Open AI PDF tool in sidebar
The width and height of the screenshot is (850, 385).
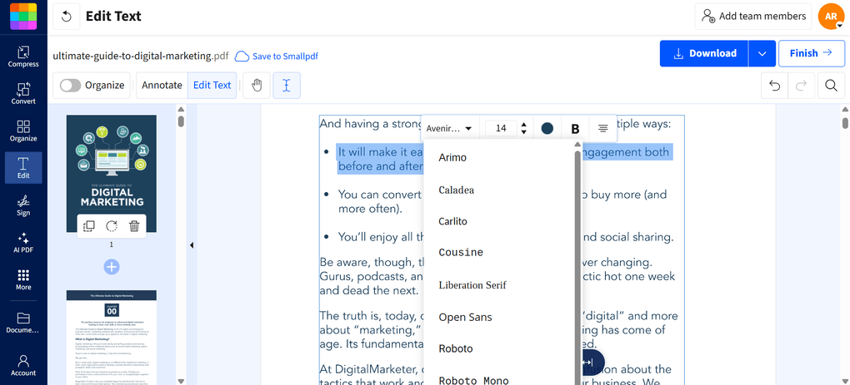coord(23,243)
